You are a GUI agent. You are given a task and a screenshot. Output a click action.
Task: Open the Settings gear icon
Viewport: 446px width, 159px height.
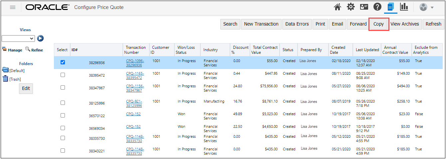pos(351,7)
